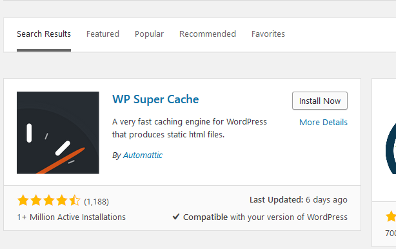Open More Details for WP Super Cache
This screenshot has height=249, width=396.
(323, 122)
